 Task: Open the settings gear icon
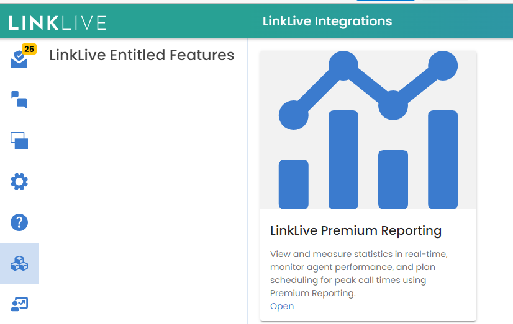[19, 182]
